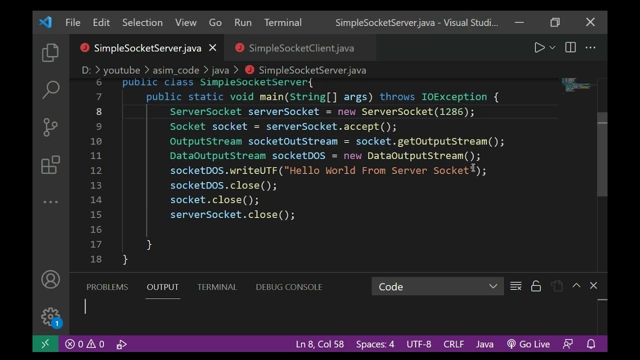Change language mode via Java
Viewport: 640px width, 360px height.
tap(484, 344)
